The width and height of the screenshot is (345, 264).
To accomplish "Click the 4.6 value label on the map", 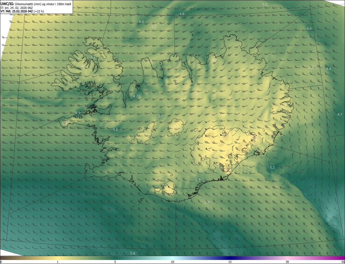I will tap(309, 28).
